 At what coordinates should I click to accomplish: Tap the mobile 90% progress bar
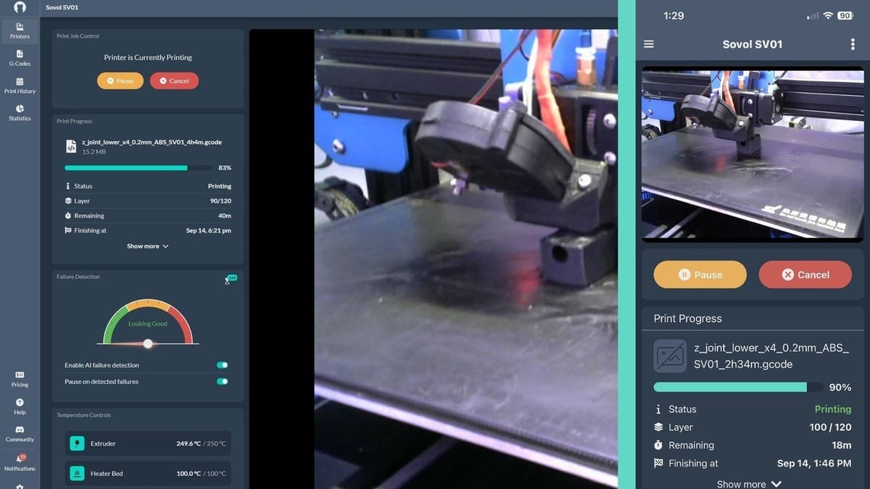[x=738, y=387]
